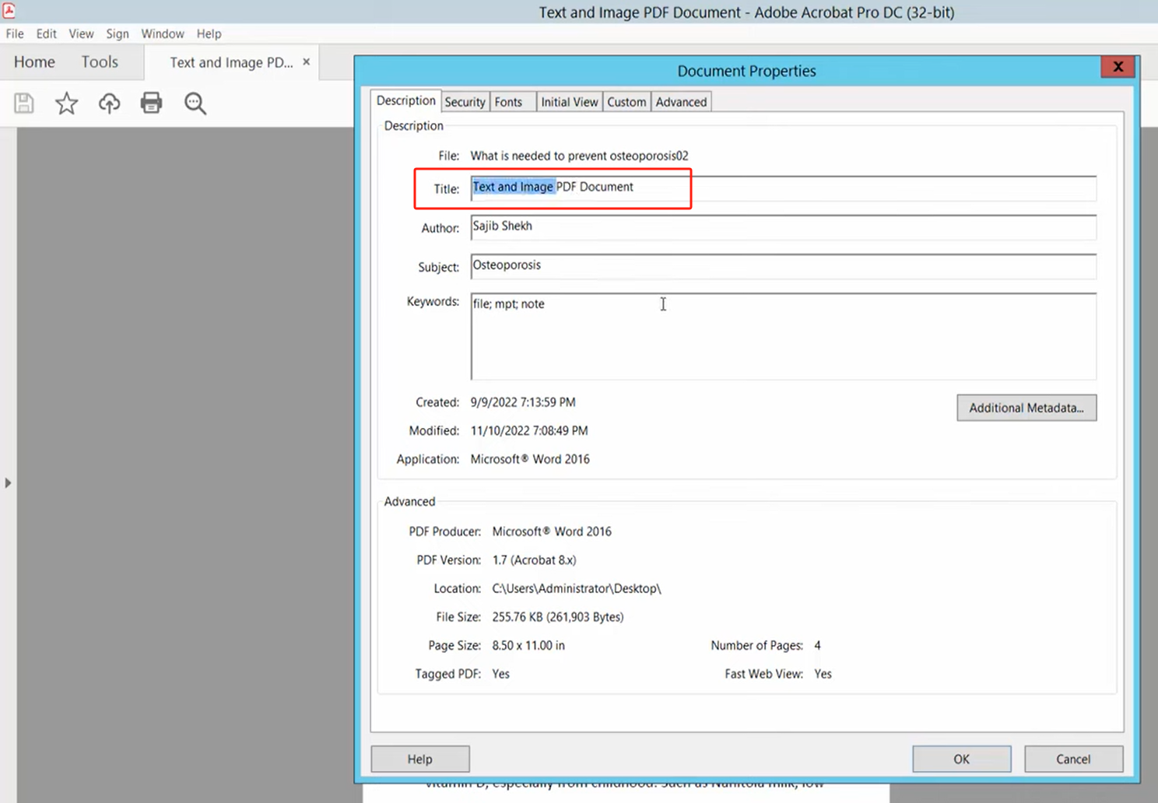
Task: Open the View menu
Action: (81, 33)
